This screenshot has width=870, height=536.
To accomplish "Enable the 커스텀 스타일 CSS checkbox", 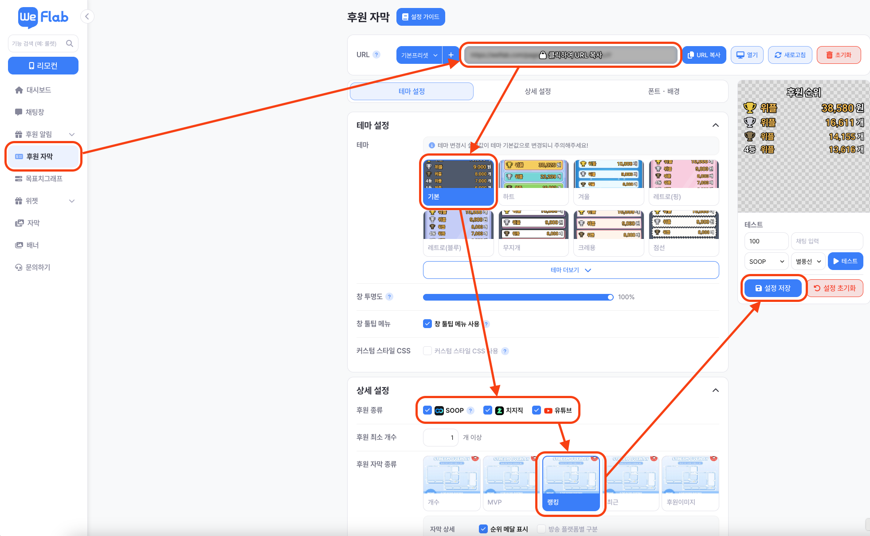I will pos(427,351).
